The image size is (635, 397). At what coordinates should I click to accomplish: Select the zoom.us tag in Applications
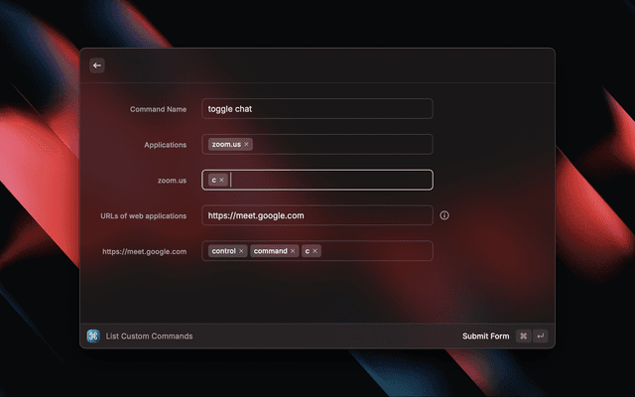coord(225,145)
